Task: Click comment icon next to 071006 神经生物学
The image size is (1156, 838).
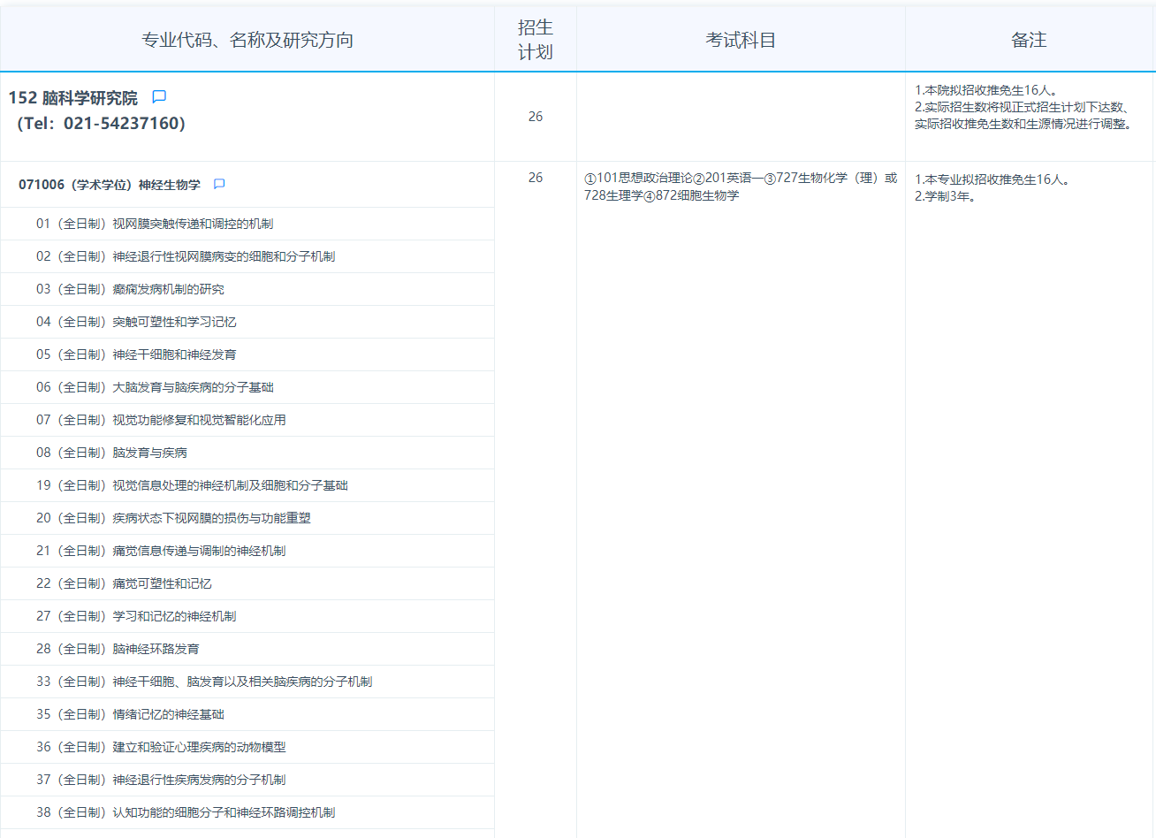Action: [219, 184]
